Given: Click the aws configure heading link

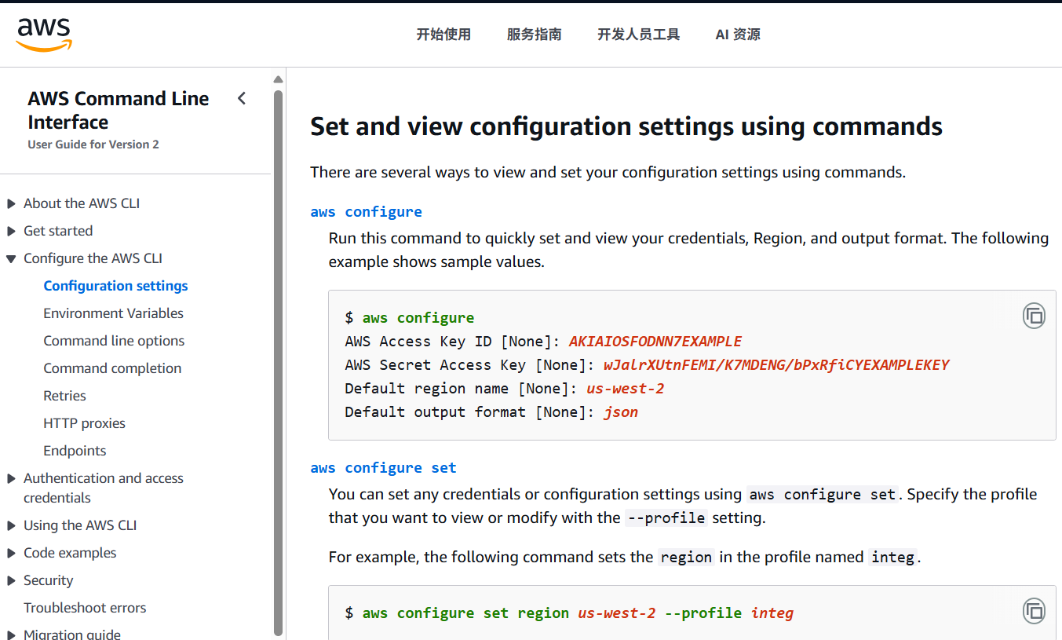Looking at the screenshot, I should click(x=366, y=212).
